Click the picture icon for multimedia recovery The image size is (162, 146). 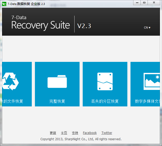[151, 81]
